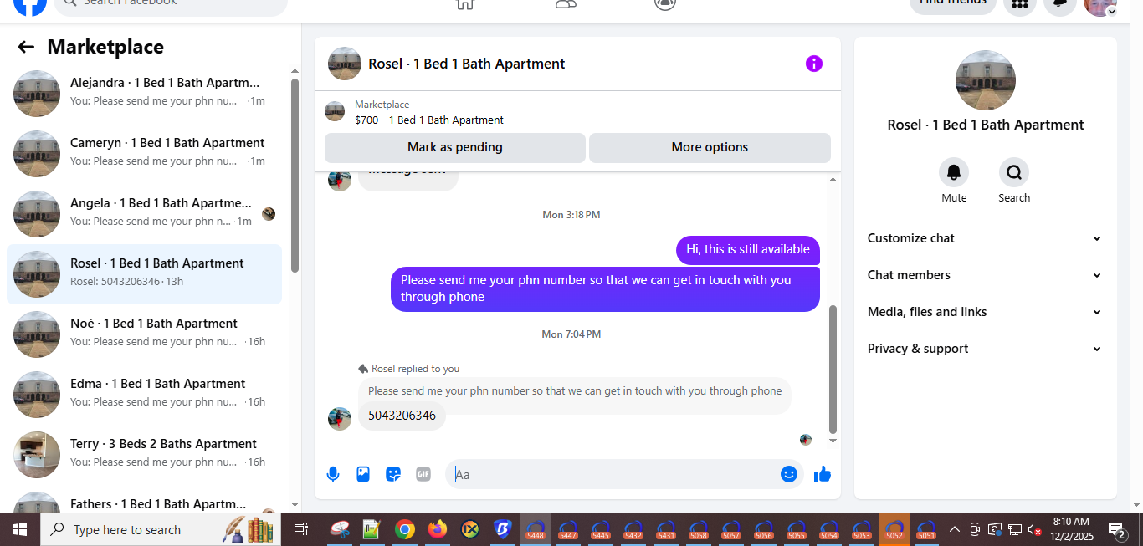Open Alejandra's apartment conversation

(144, 93)
